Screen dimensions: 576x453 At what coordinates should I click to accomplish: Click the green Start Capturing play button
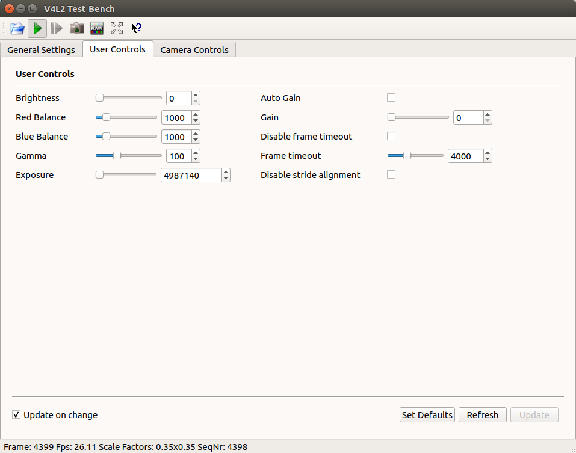pyautogui.click(x=37, y=28)
